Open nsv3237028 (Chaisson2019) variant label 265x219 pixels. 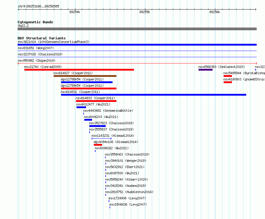click(x=40, y=54)
